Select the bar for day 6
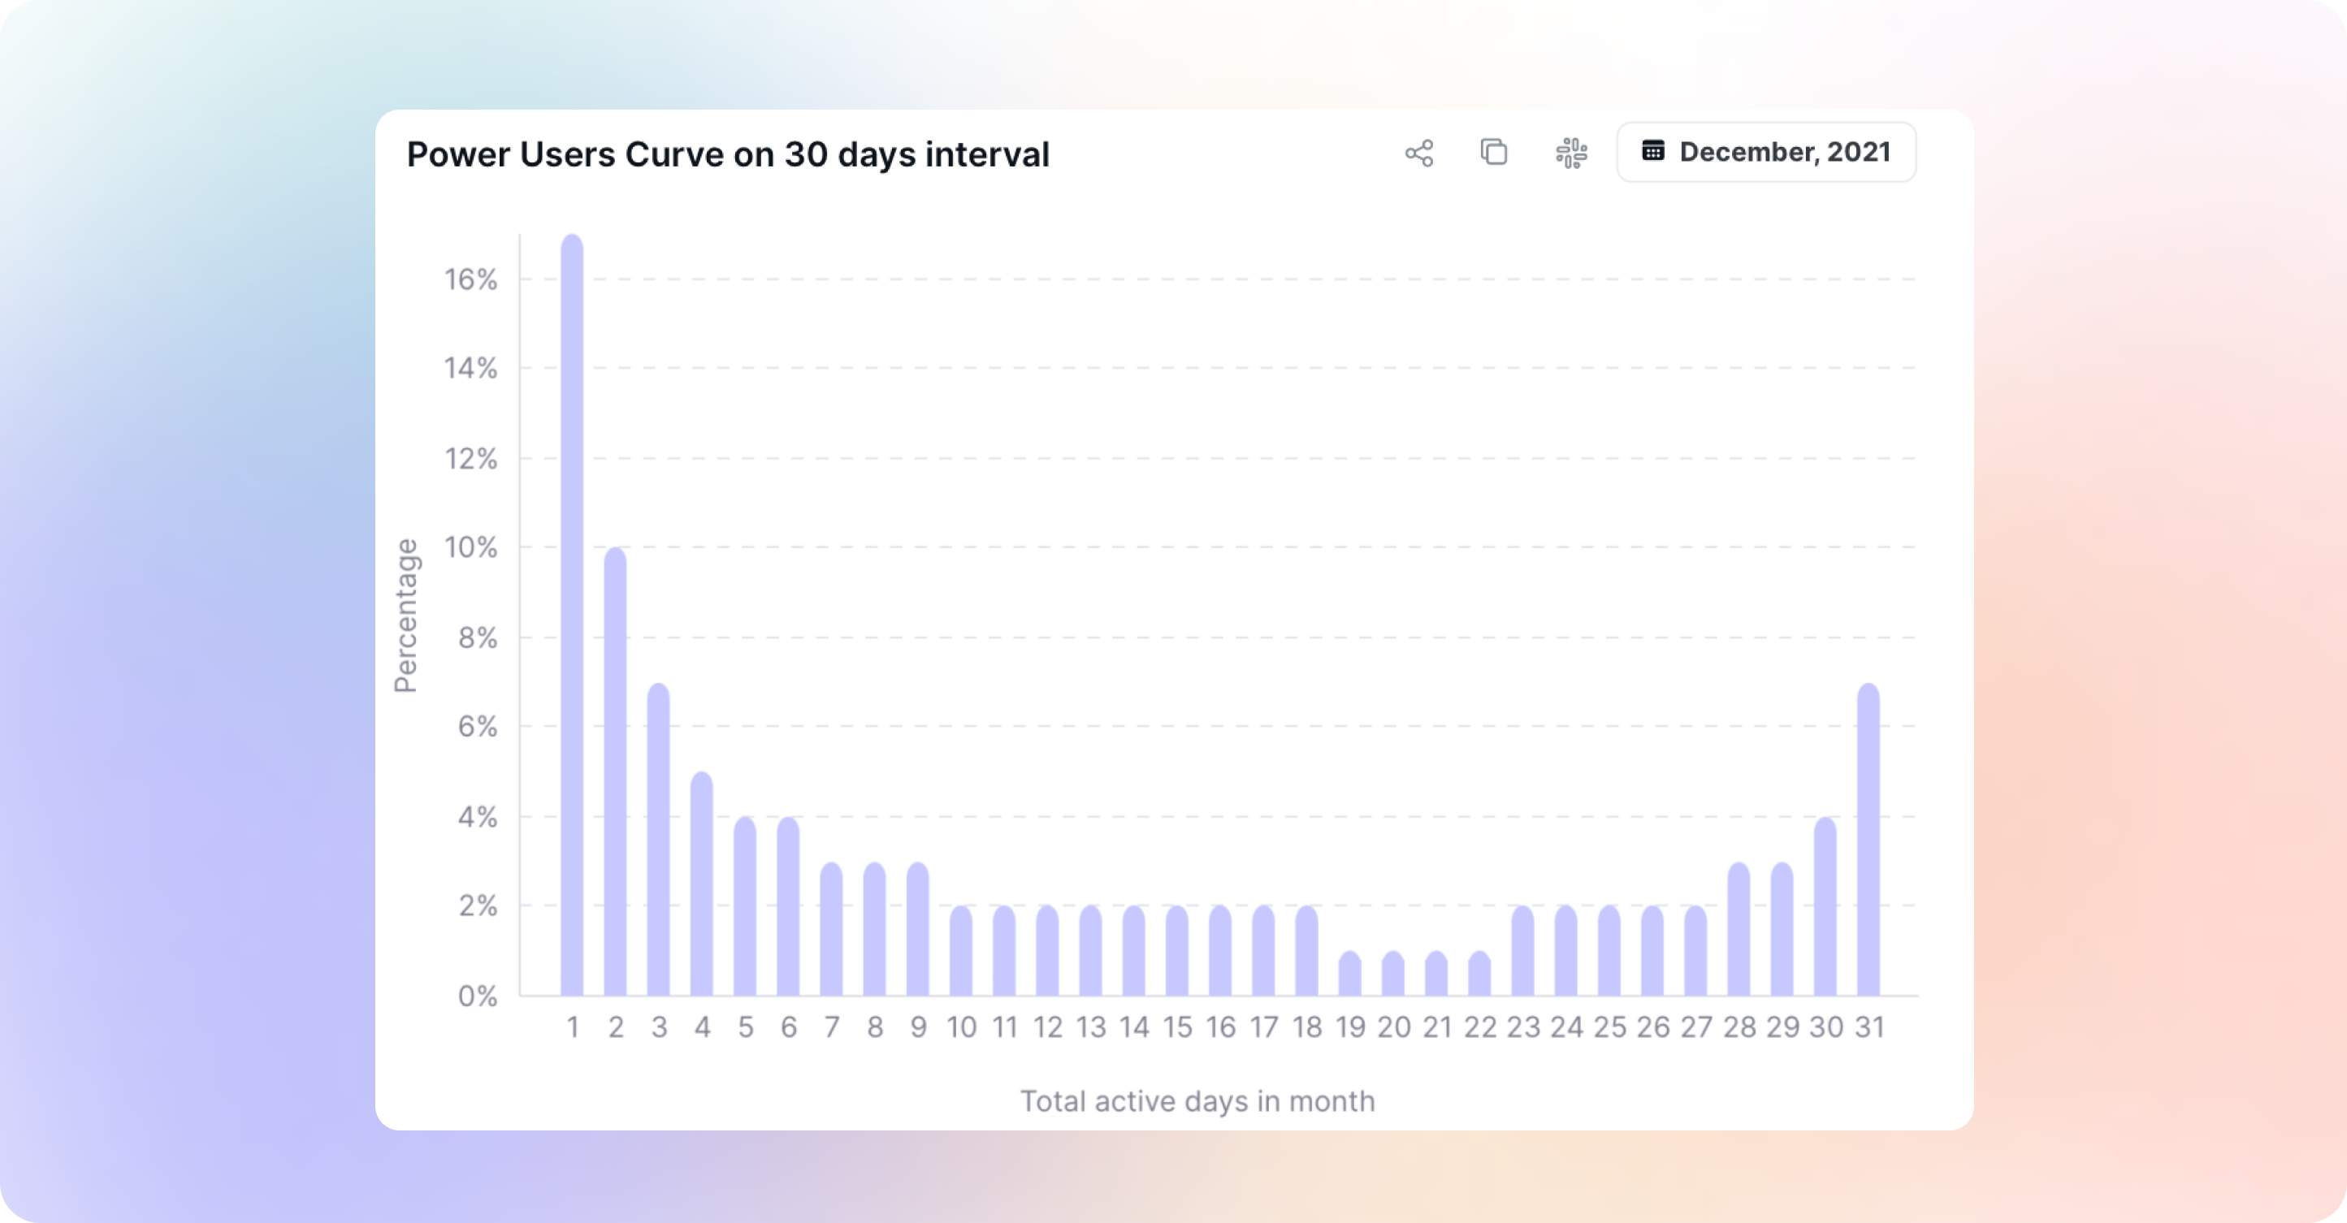 [x=788, y=906]
